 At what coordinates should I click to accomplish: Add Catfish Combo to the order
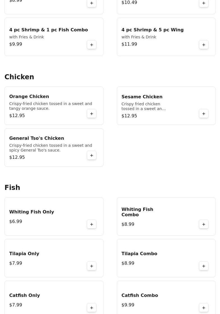[x=204, y=308]
